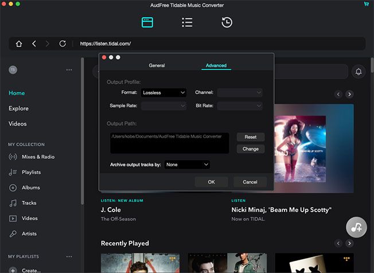
Task: Open the Bit Rate dropdown
Action: [x=240, y=106]
